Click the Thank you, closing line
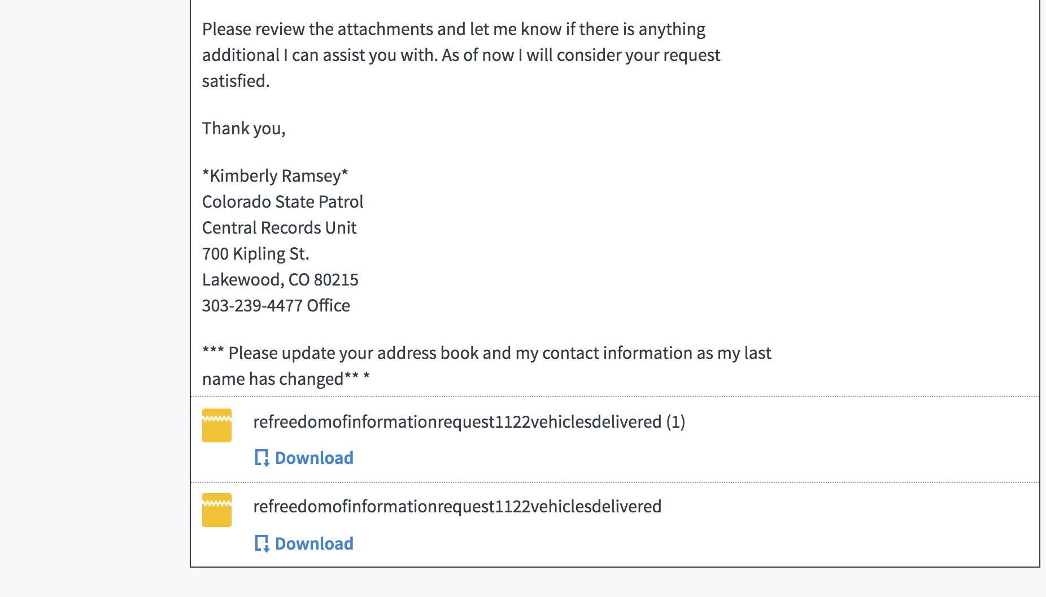Viewport: 1046px width, 597px height. pyautogui.click(x=244, y=129)
